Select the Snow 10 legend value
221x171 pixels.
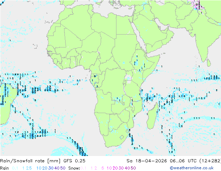[x=109, y=168]
